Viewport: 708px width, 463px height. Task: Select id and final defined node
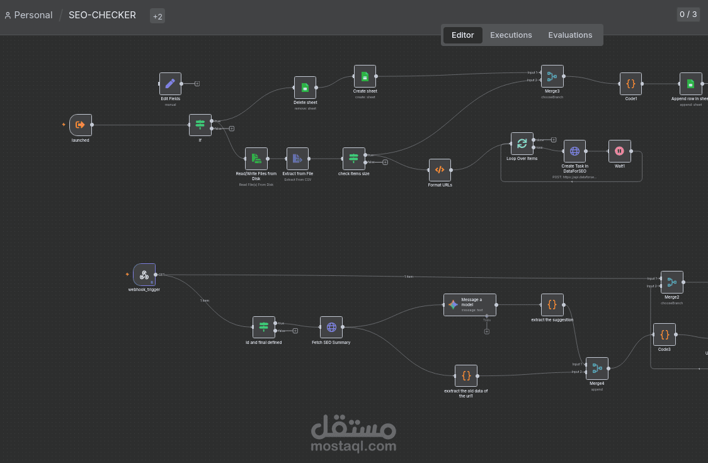click(x=264, y=328)
